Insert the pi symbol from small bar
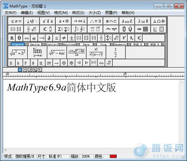Image resolution: width=187 pixels, height=161 pixels. pos(12,38)
